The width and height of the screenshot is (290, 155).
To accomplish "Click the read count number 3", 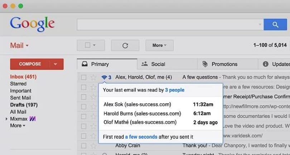I will (x=110, y=77).
